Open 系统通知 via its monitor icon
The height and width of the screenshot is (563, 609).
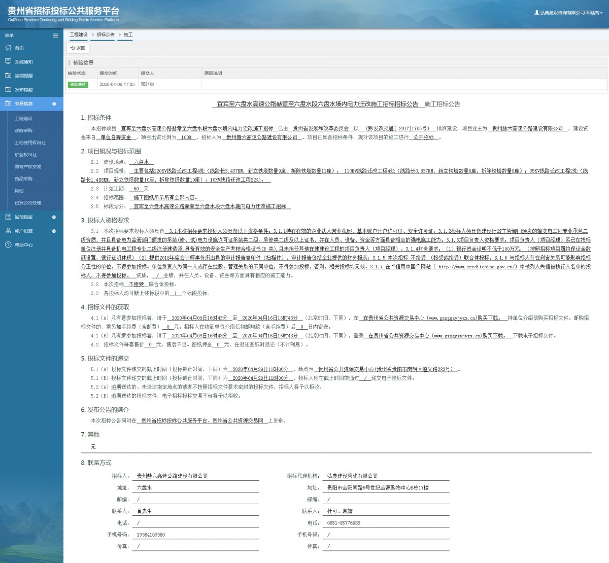click(x=8, y=61)
